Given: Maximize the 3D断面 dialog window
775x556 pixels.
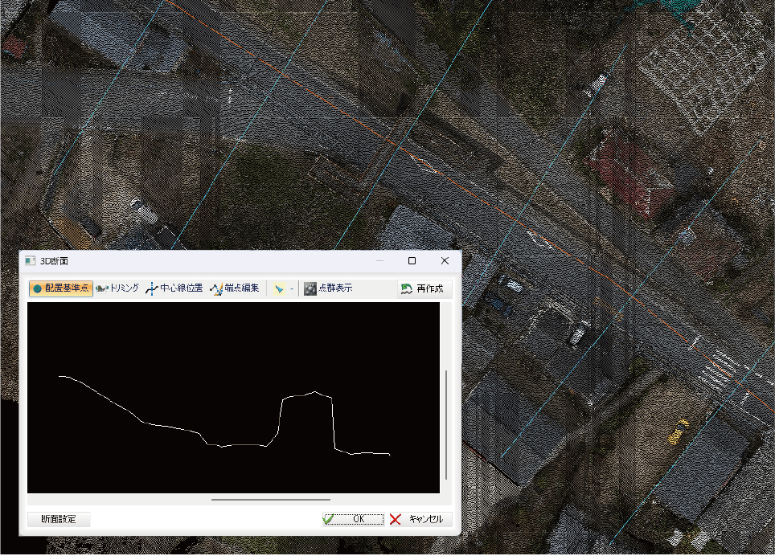Looking at the screenshot, I should point(412,260).
